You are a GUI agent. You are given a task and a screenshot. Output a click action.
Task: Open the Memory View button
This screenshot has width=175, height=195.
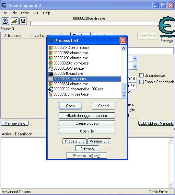click(x=15, y=123)
